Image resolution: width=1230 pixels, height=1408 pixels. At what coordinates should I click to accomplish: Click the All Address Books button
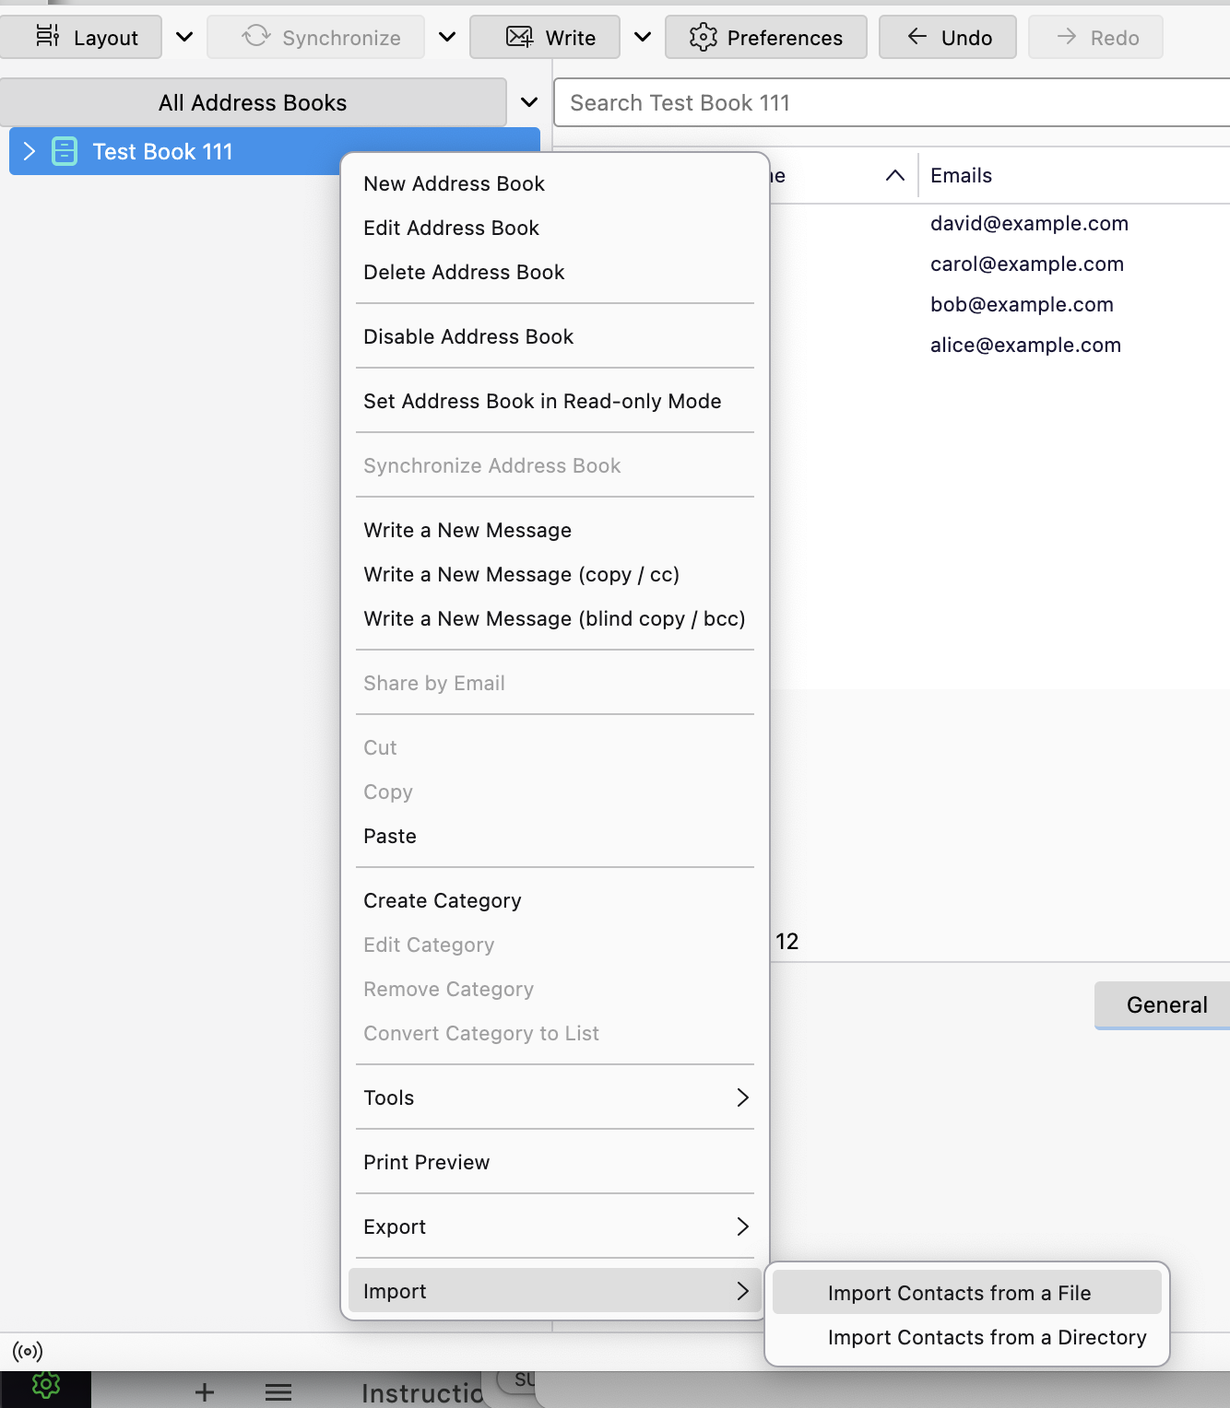click(253, 102)
